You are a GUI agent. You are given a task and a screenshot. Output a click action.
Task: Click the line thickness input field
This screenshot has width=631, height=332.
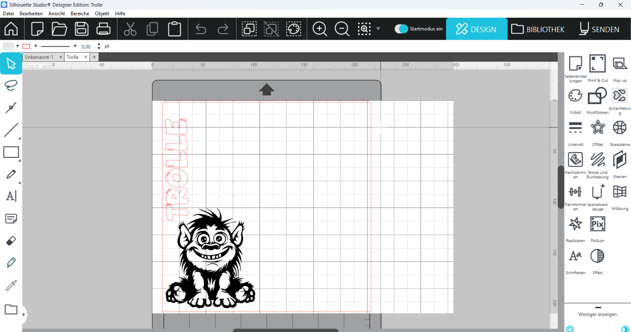click(87, 47)
